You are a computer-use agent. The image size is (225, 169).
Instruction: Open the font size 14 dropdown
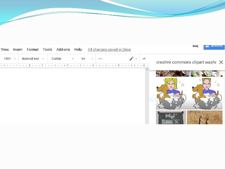tap(87, 59)
